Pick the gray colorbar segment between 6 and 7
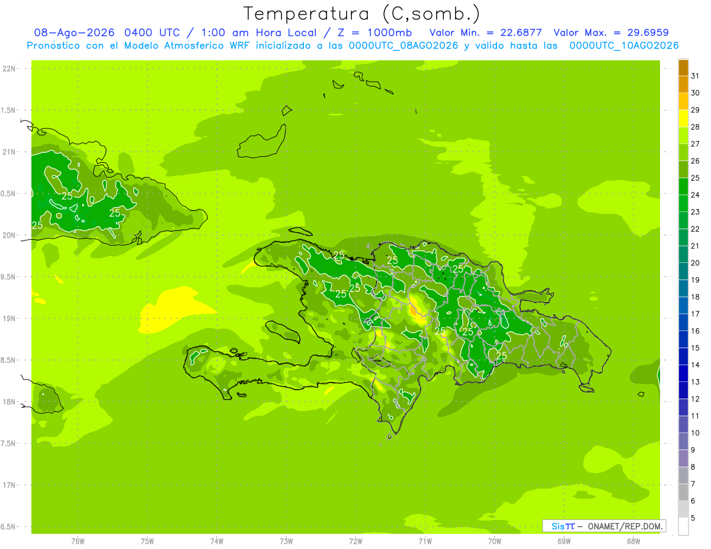Viewport: 711px width, 549px height. [683, 492]
